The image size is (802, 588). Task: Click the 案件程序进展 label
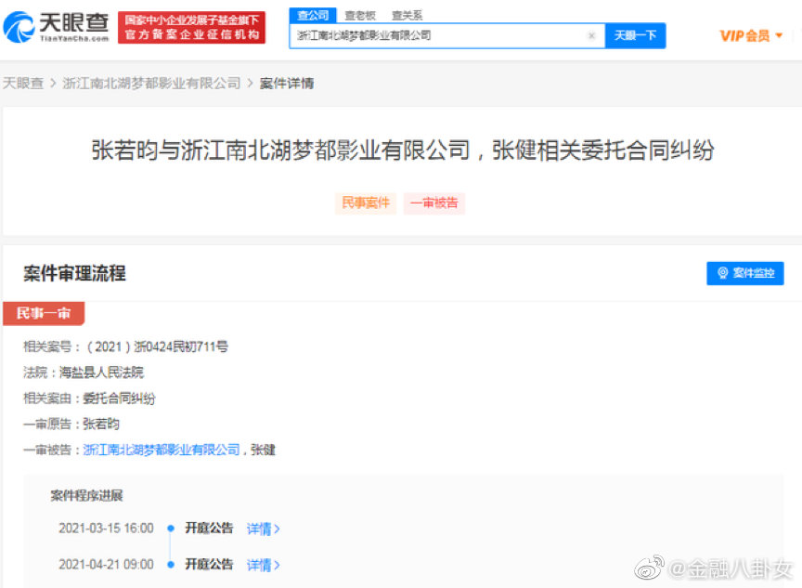[x=86, y=495]
